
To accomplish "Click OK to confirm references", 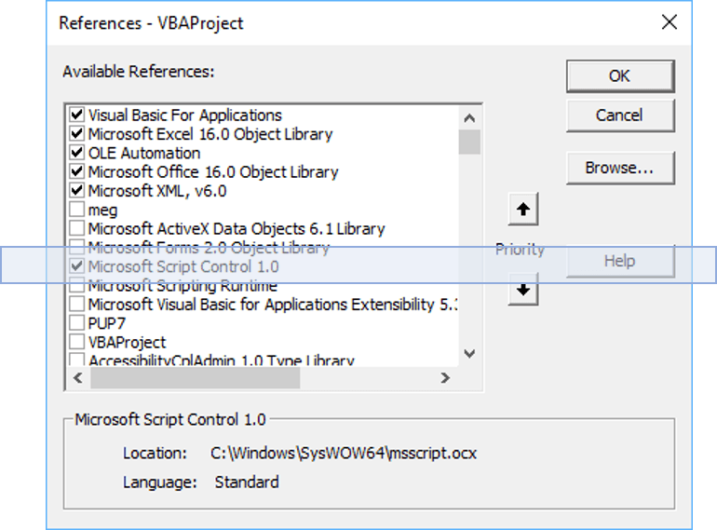I will 619,76.
